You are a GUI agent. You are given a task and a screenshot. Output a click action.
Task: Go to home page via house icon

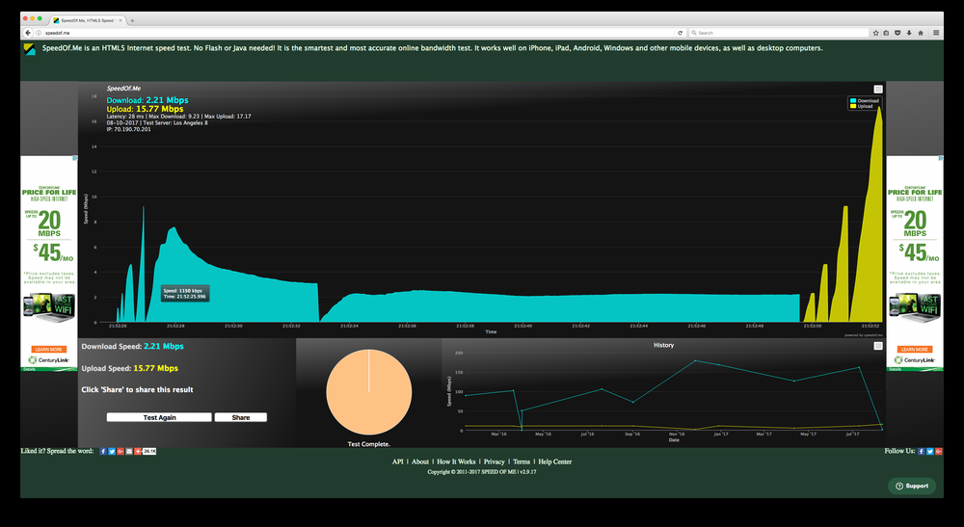pyautogui.click(x=921, y=33)
